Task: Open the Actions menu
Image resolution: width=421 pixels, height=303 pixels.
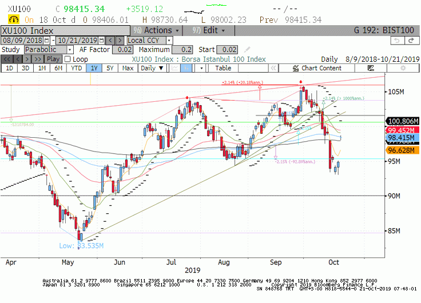Action: click(156, 30)
